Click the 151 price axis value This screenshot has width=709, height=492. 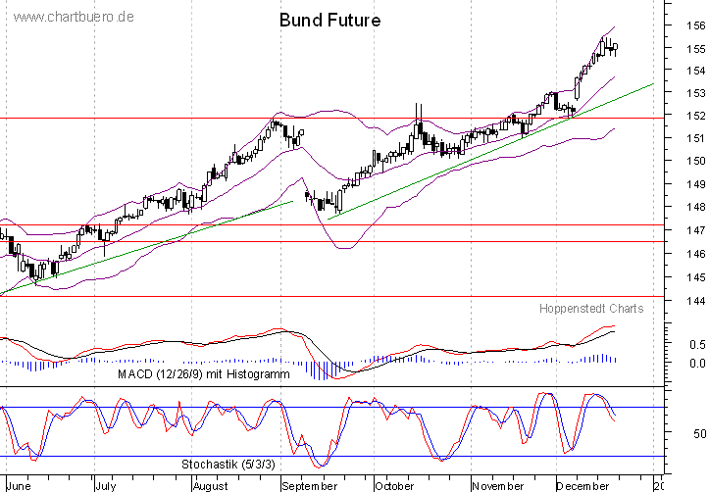pyautogui.click(x=695, y=138)
